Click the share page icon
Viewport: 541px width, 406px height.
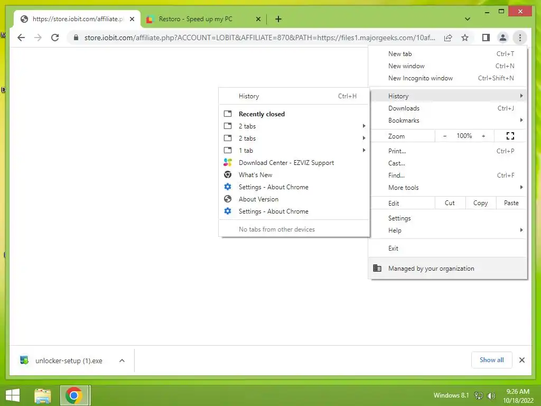(448, 38)
